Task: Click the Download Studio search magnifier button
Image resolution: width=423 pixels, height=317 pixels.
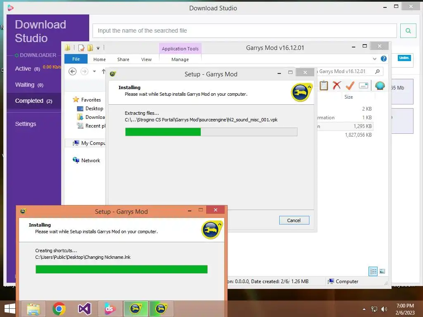Action: coord(408,31)
